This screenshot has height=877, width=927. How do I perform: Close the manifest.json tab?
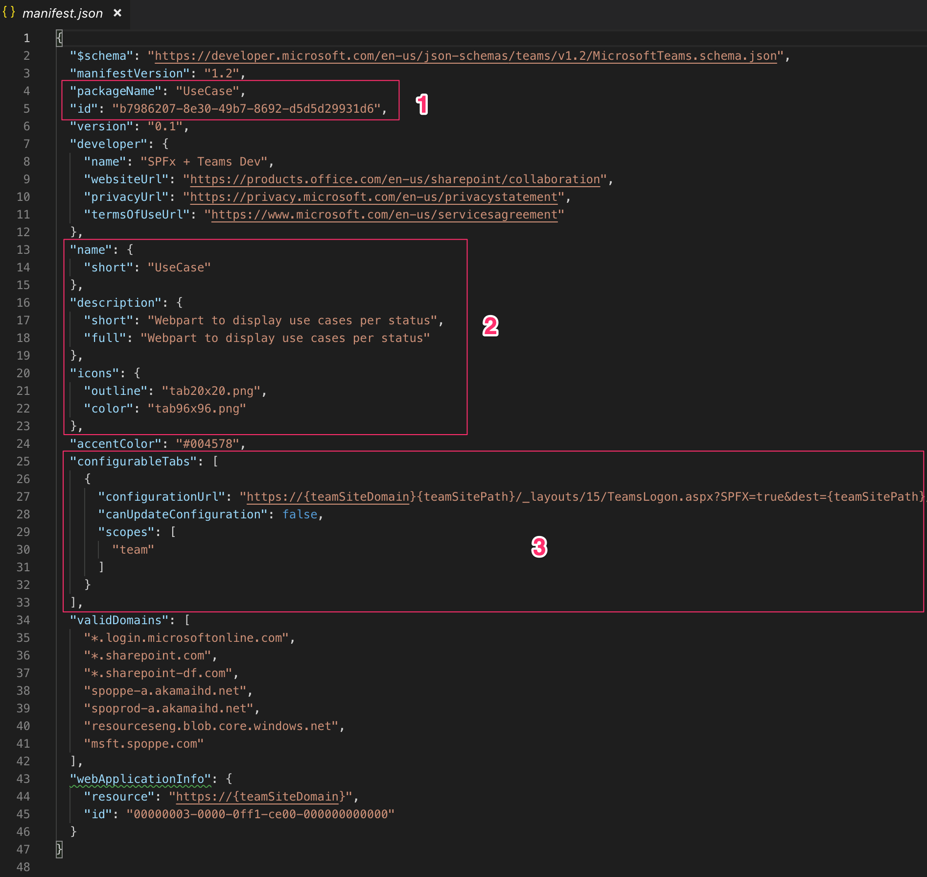pyautogui.click(x=117, y=13)
